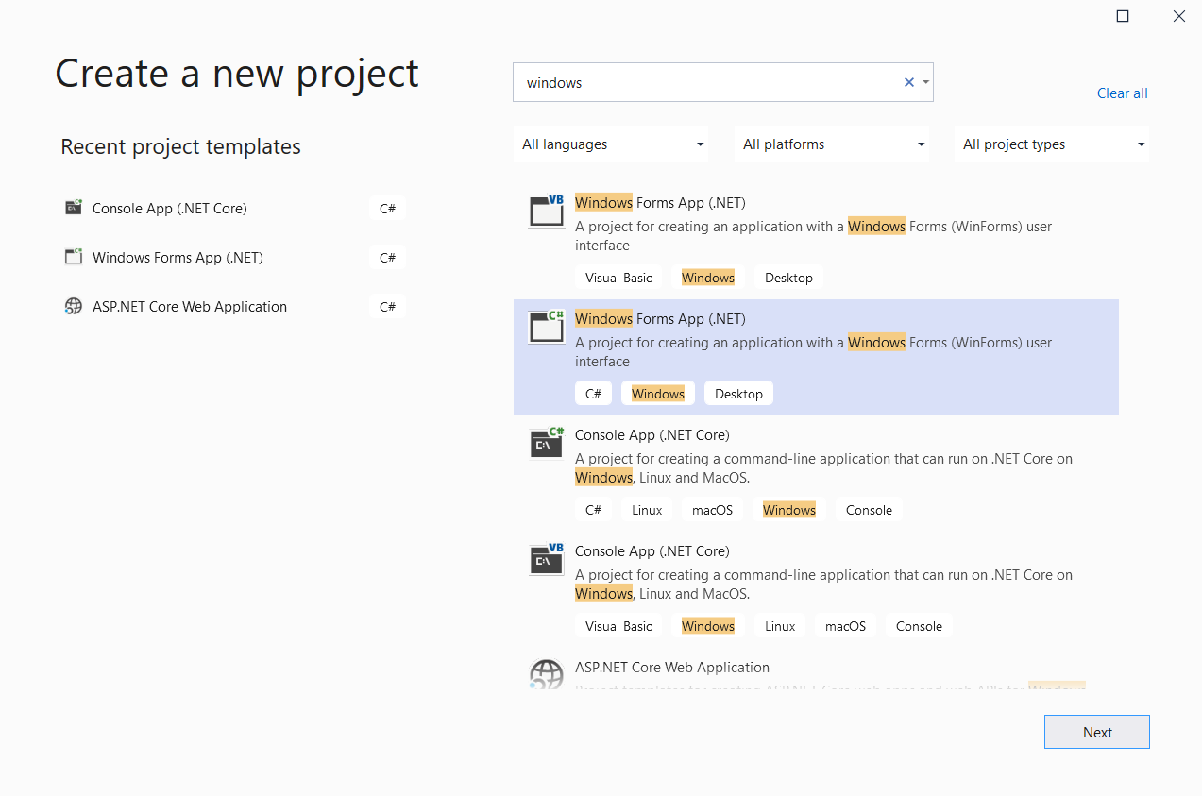This screenshot has height=796, width=1202.
Task: Select the Visual Basic Windows Forms App title
Action: [x=660, y=202]
